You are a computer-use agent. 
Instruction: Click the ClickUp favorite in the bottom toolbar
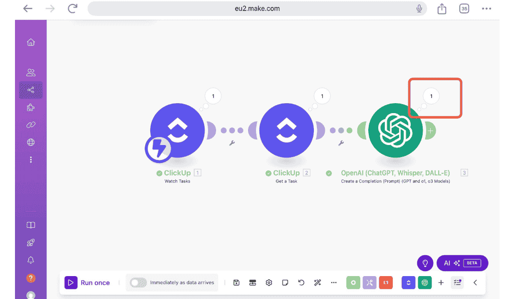click(x=408, y=283)
